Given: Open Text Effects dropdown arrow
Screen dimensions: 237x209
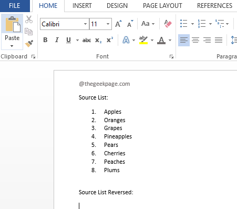Looking at the screenshot, I should pyautogui.click(x=133, y=40).
